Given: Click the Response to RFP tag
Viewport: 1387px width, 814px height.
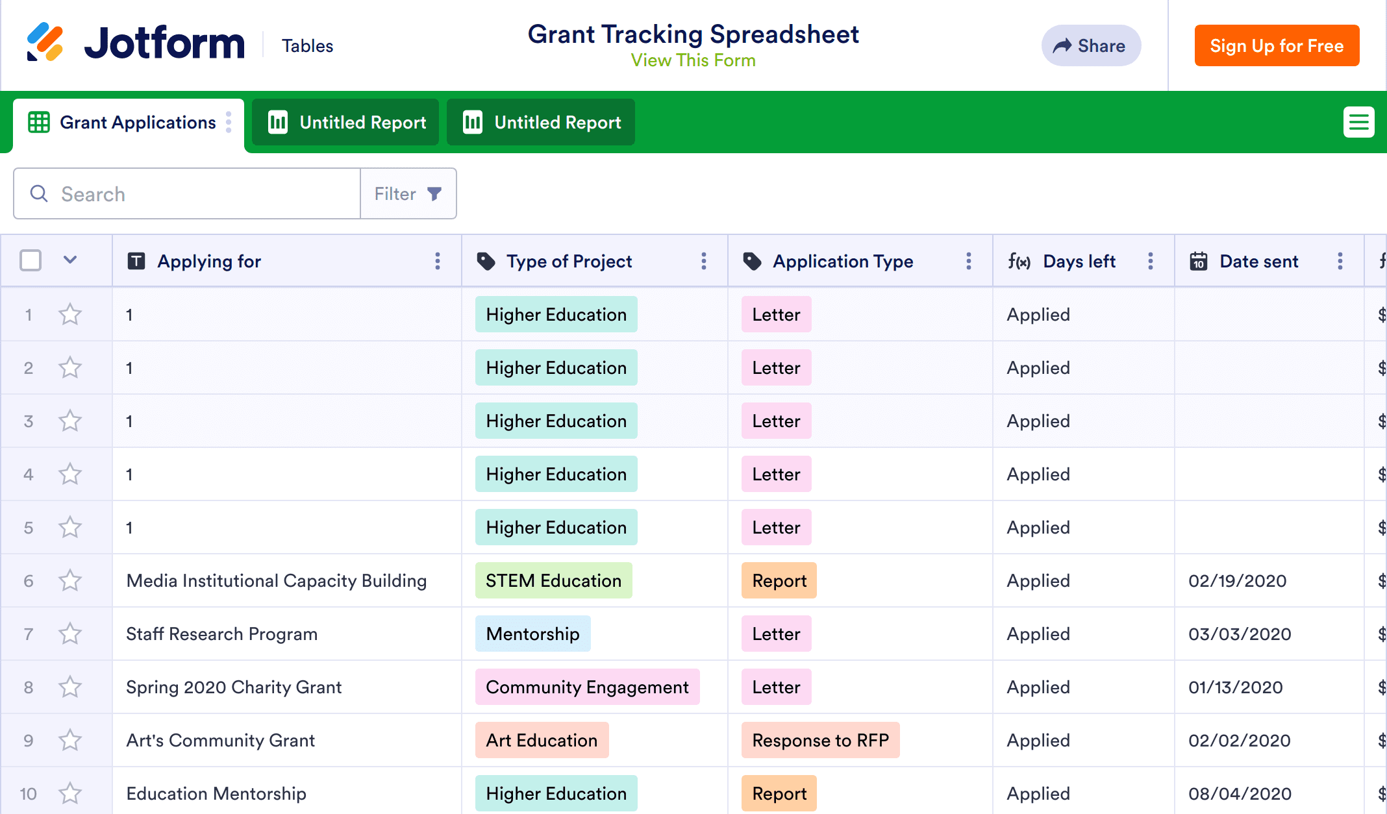Looking at the screenshot, I should click(x=820, y=740).
